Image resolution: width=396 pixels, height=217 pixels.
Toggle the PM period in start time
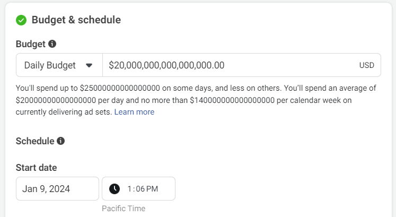click(152, 189)
